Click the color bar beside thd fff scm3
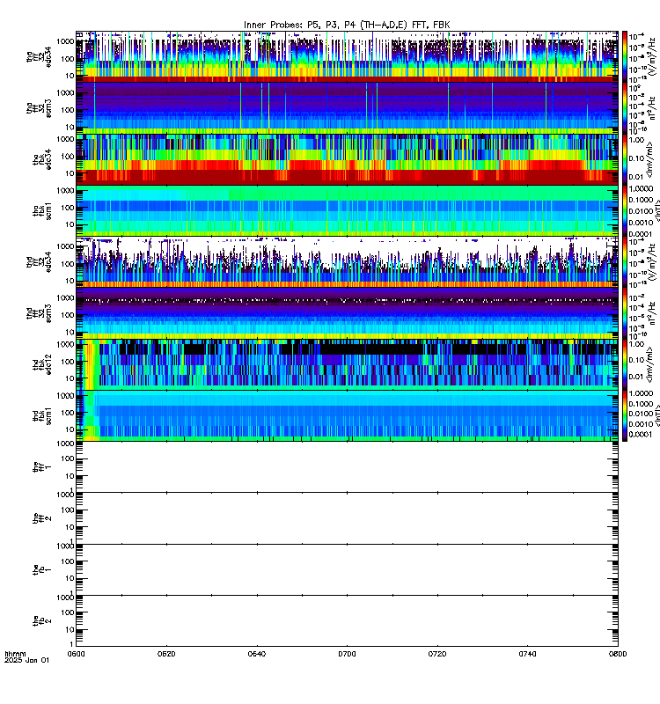This screenshot has width=660, height=704. pos(625,313)
